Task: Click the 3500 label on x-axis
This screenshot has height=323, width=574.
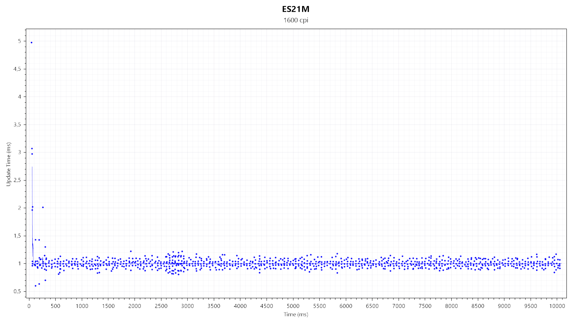Action: pyautogui.click(x=214, y=306)
